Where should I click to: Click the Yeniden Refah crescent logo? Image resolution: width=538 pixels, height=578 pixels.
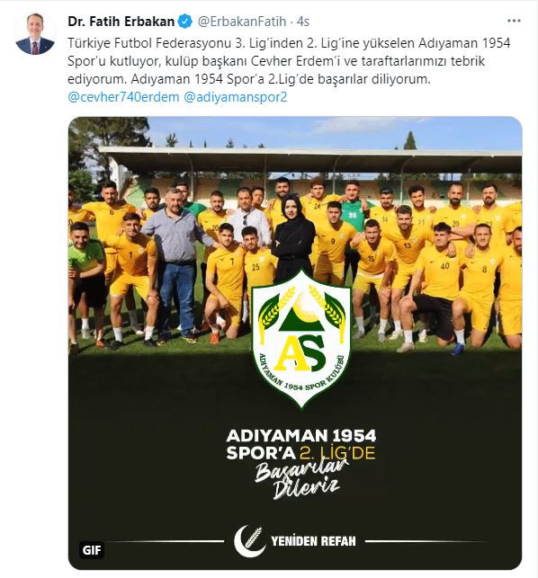point(250,541)
